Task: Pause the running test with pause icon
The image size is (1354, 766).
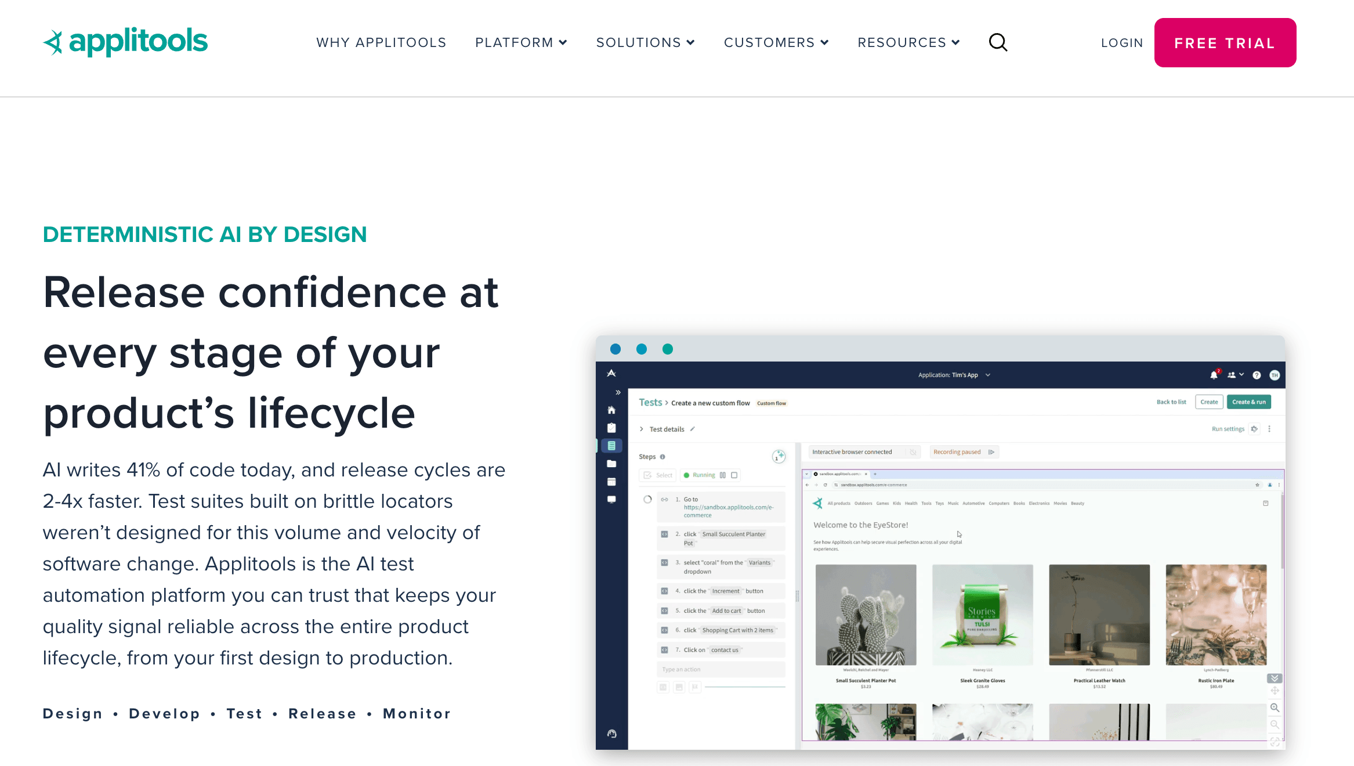Action: click(x=723, y=475)
